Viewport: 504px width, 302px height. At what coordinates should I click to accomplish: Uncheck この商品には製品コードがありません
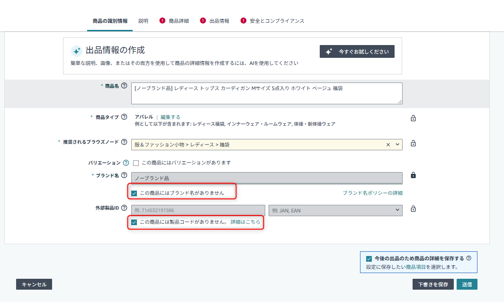click(135, 222)
